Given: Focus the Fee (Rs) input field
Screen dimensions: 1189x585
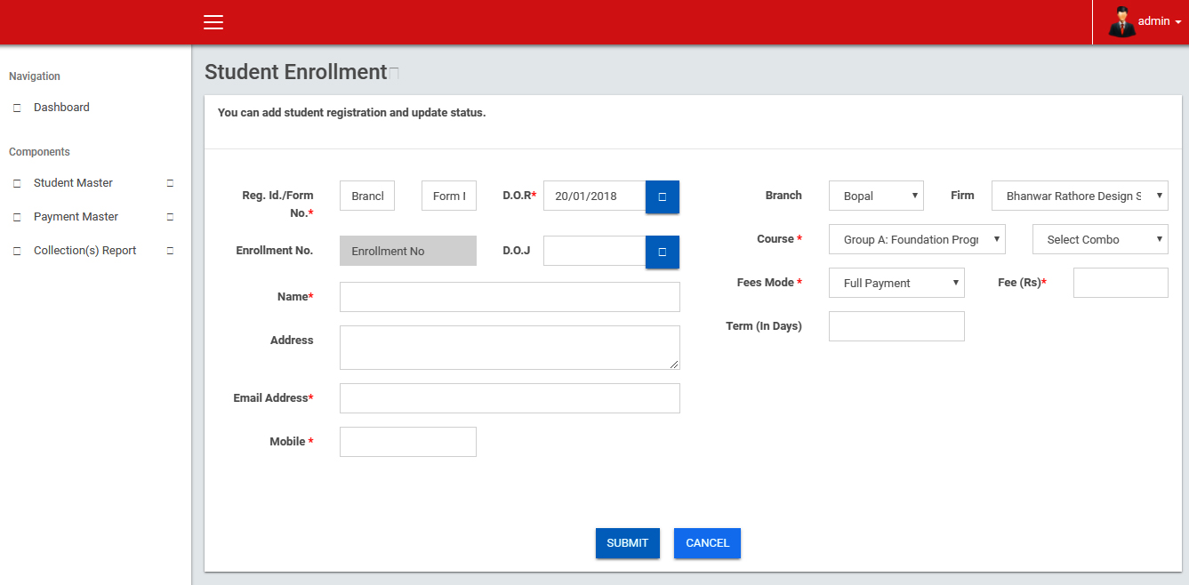Looking at the screenshot, I should [1121, 283].
